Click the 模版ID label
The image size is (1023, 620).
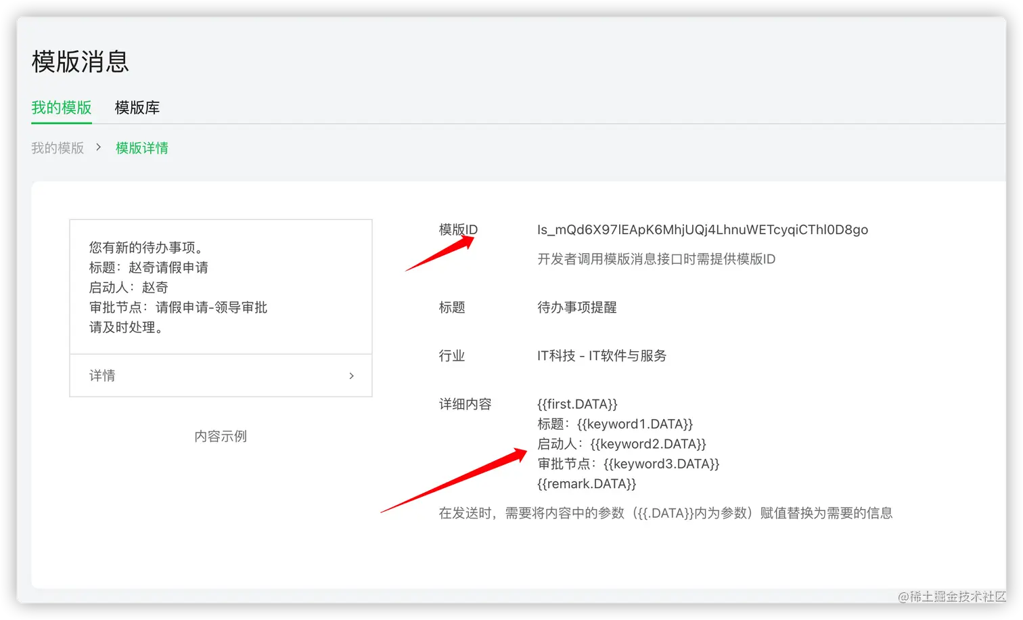pos(458,229)
